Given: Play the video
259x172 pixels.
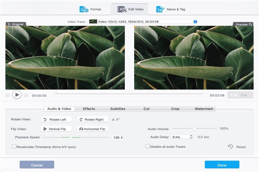Looking at the screenshot, I should pos(17,95).
